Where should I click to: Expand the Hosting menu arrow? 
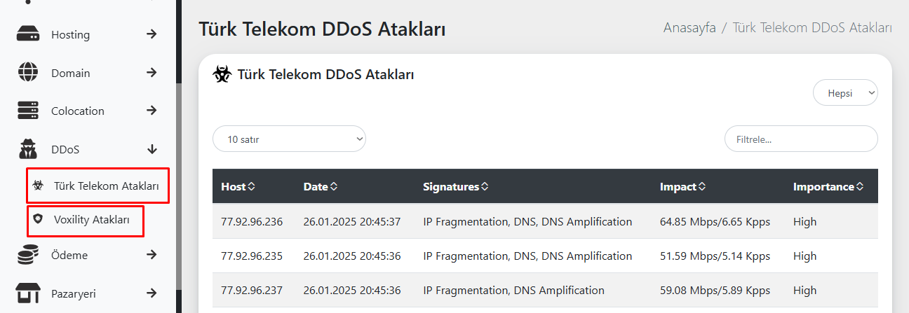pos(151,34)
